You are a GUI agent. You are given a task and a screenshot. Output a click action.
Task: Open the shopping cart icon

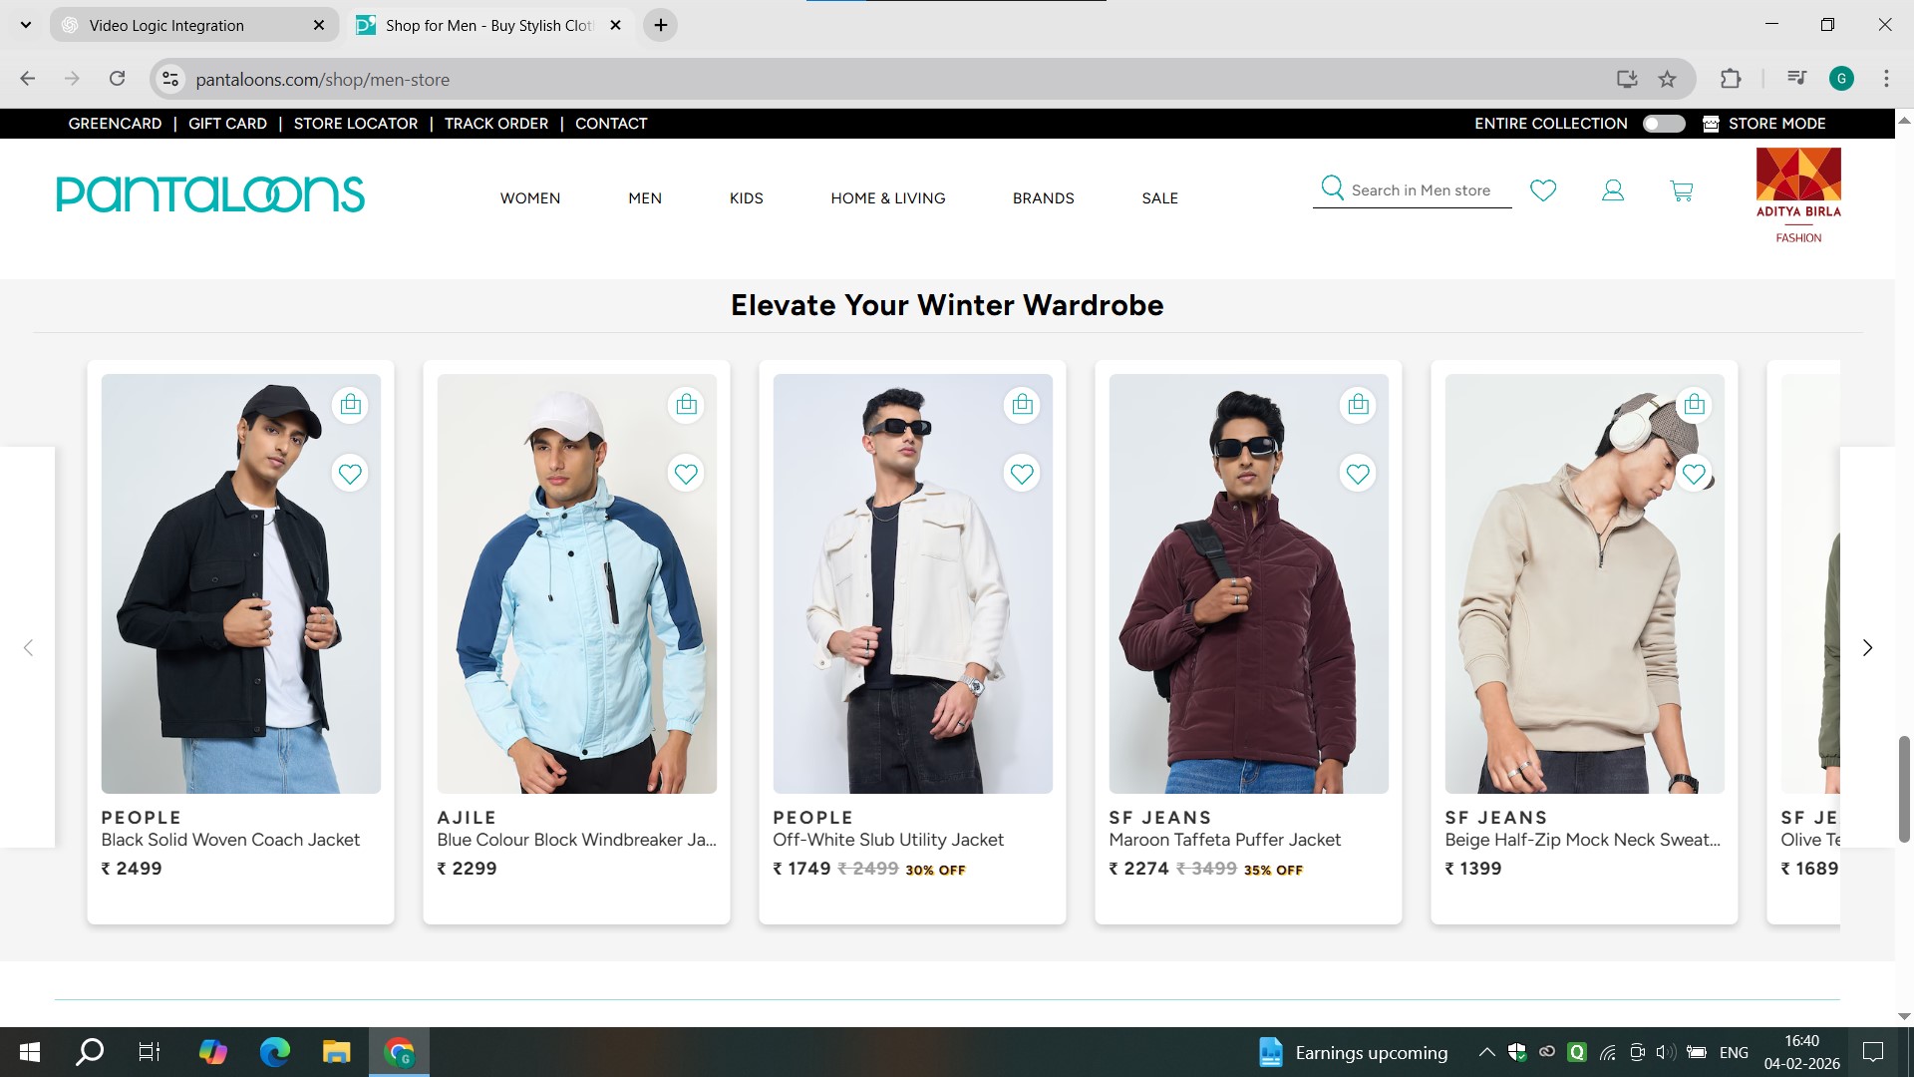tap(1682, 190)
